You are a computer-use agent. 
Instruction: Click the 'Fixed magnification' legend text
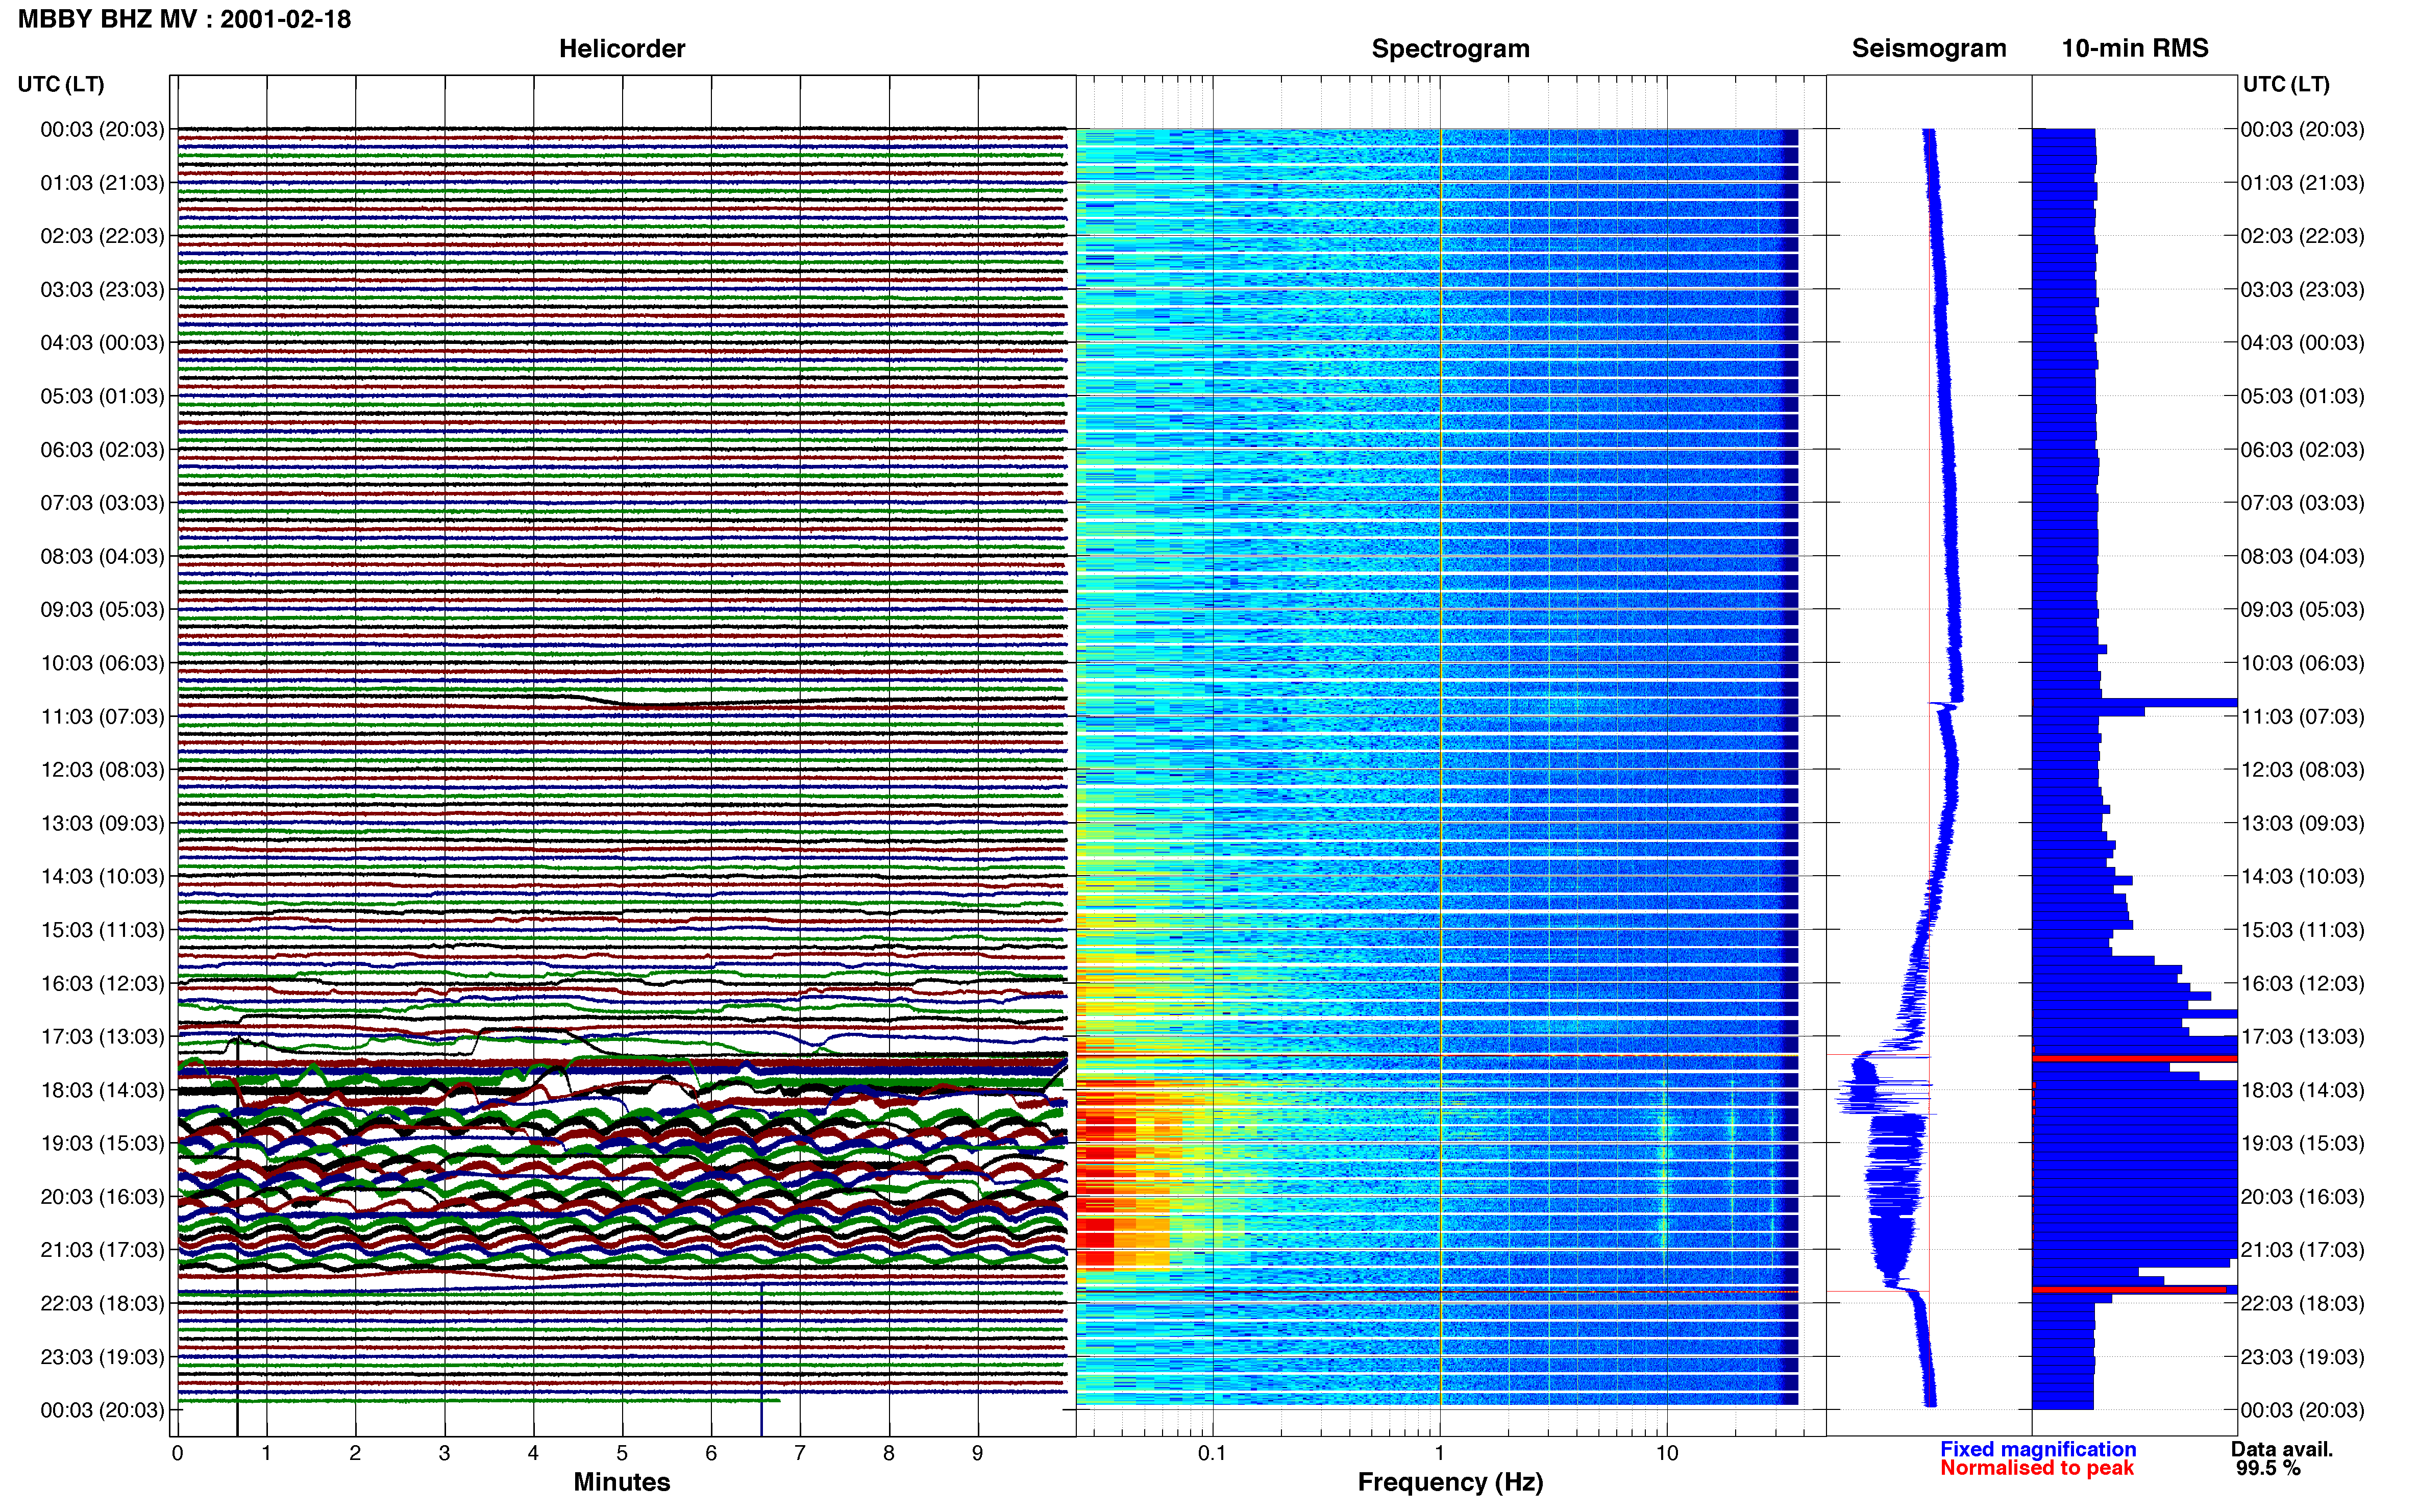click(2038, 1449)
